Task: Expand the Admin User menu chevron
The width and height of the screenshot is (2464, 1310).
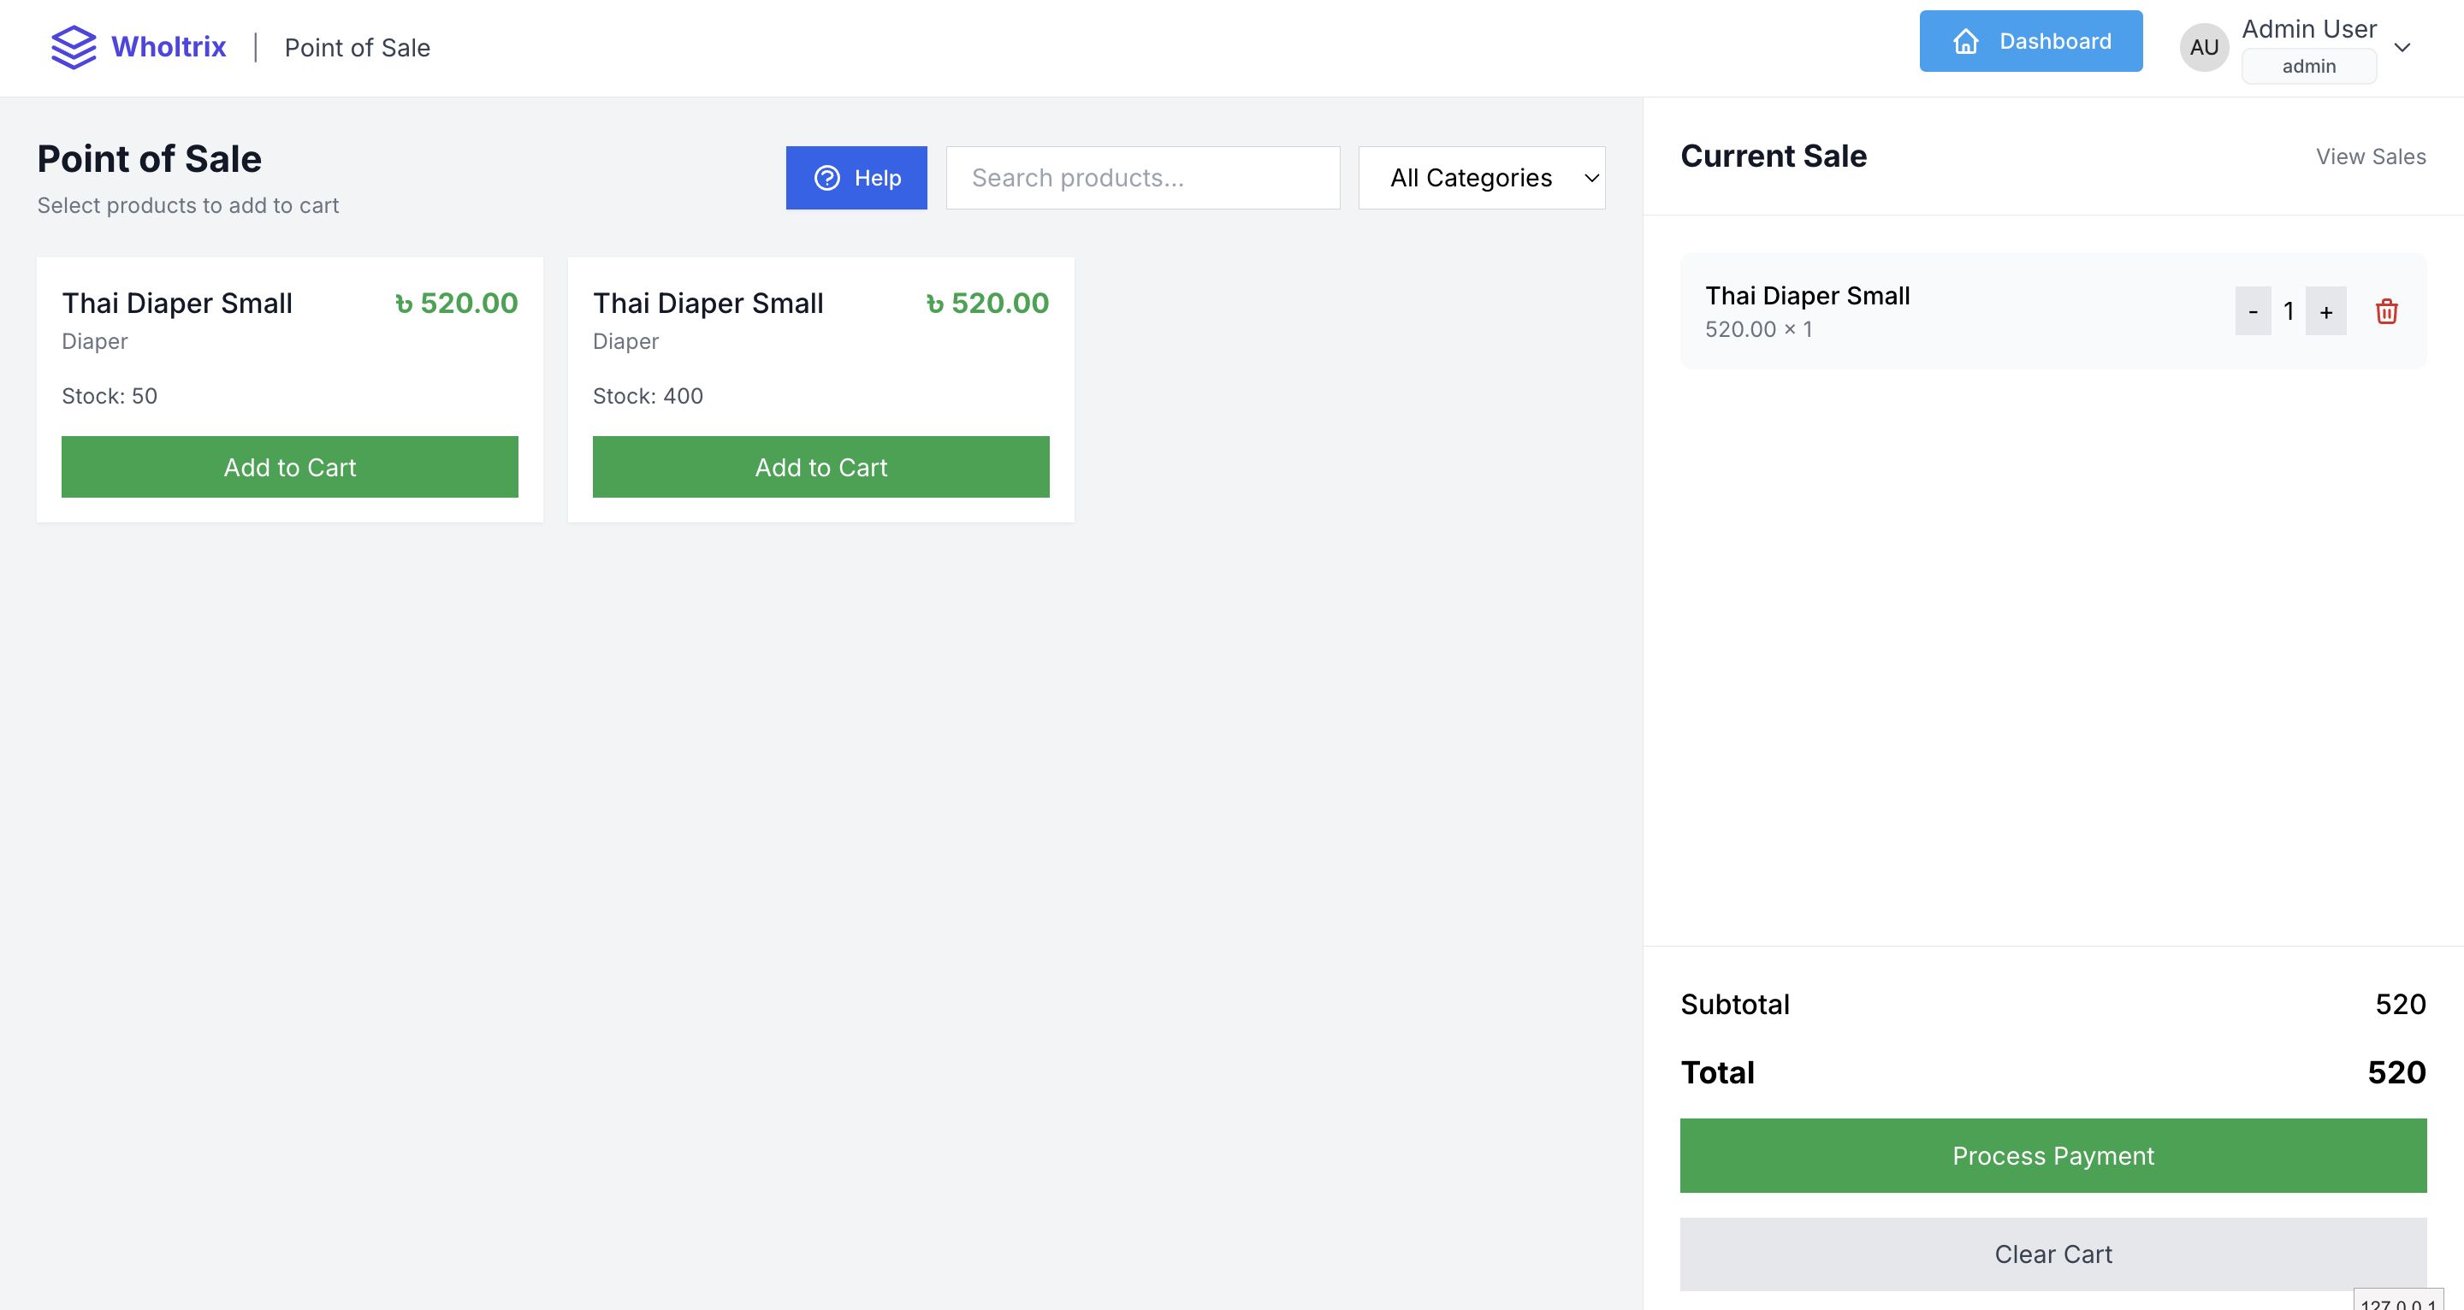Action: (x=2401, y=48)
